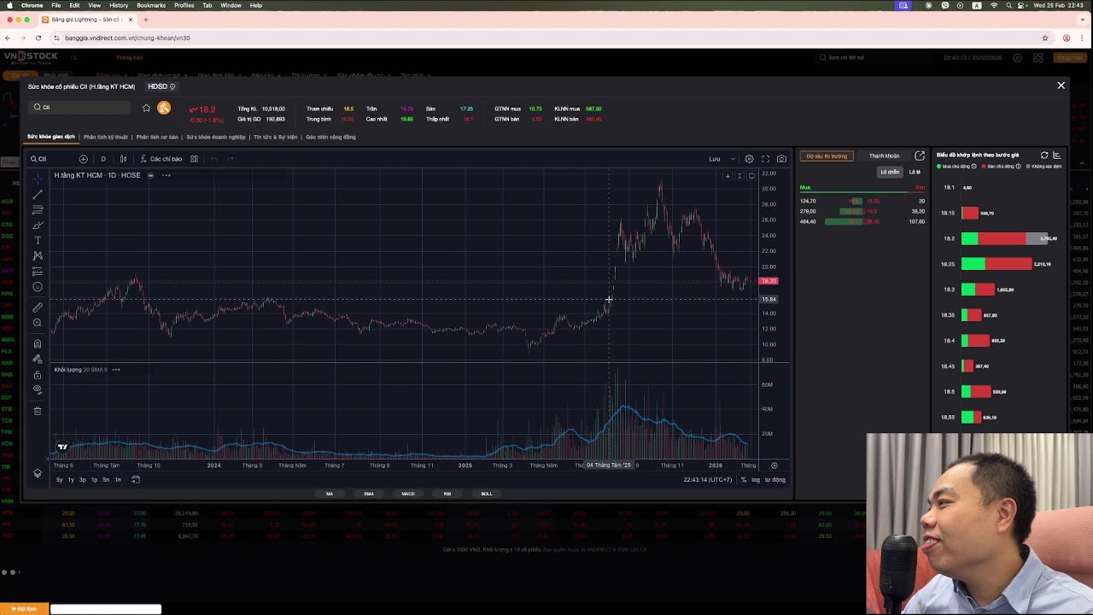Toggle hide all drawings eye icon

[38, 389]
